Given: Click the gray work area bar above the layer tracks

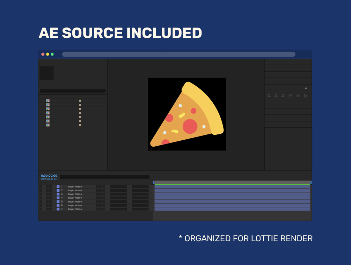Looking at the screenshot, I should [x=232, y=182].
